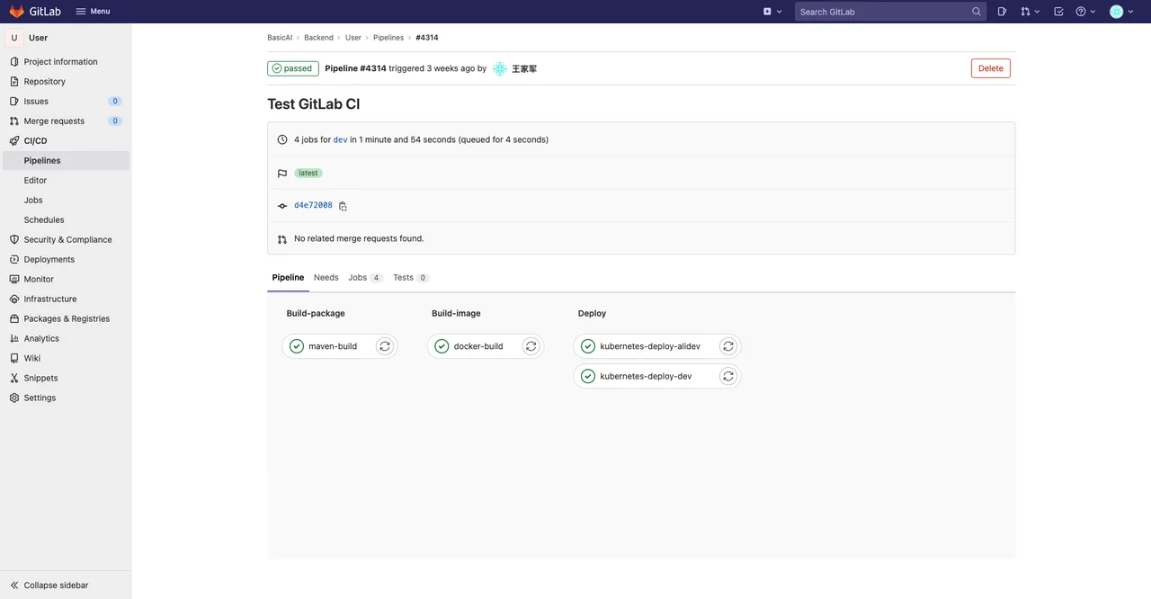The height and width of the screenshot is (599, 1151).
Task: Open the help menu dropdown
Action: [1082, 11]
